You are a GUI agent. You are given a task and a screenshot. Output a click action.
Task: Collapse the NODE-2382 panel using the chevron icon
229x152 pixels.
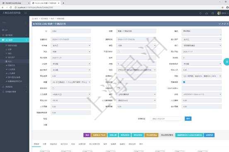pos(219,24)
